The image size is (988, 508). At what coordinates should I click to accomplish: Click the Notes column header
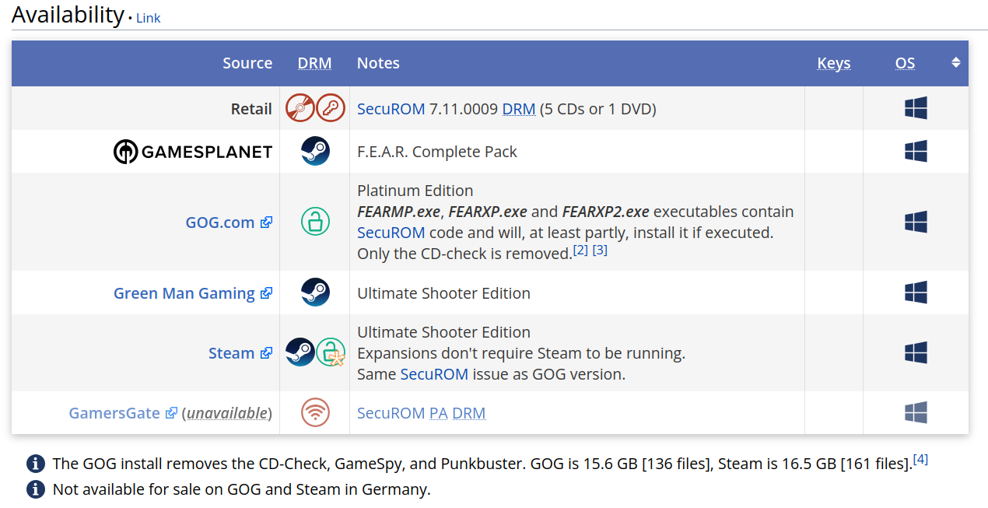click(378, 63)
